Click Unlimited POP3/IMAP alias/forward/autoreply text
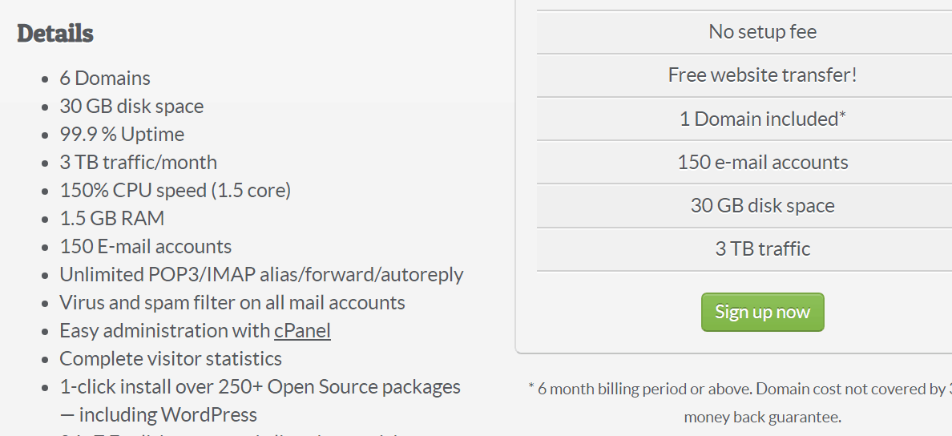This screenshot has width=952, height=436. [x=262, y=274]
